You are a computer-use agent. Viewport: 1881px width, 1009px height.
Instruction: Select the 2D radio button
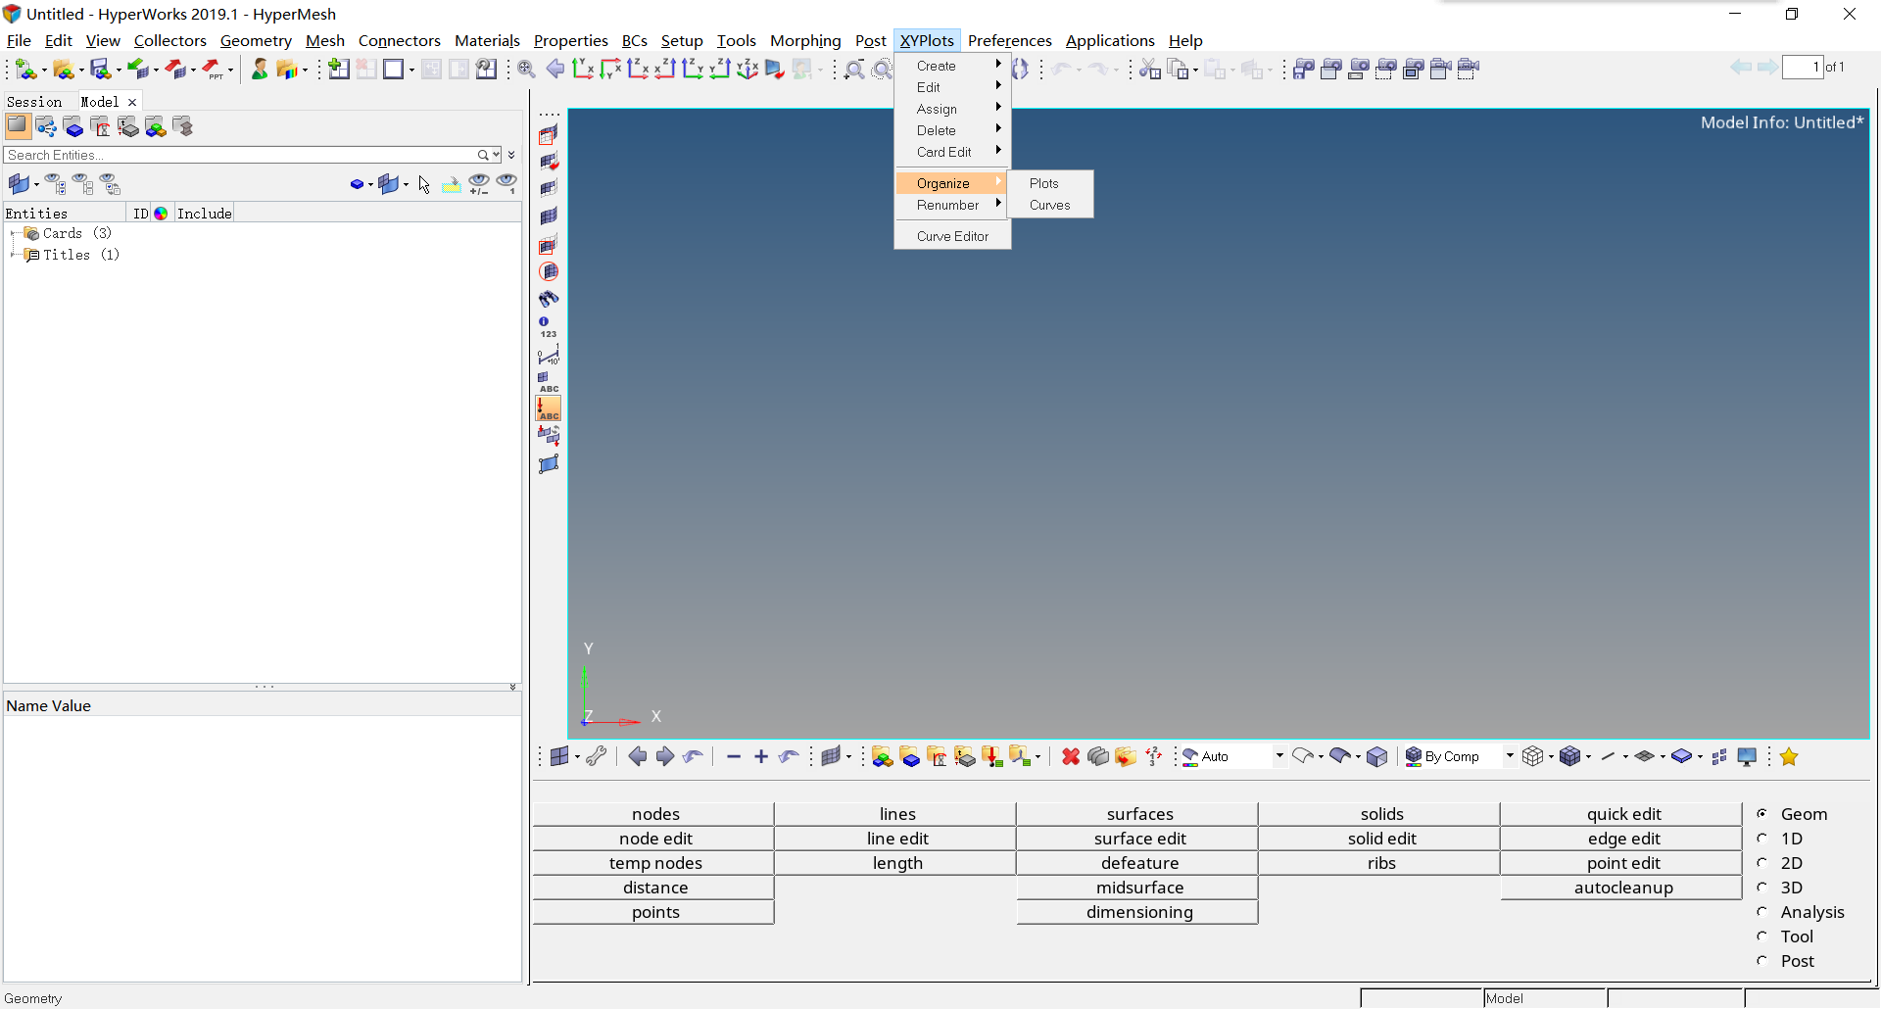[x=1761, y=863]
